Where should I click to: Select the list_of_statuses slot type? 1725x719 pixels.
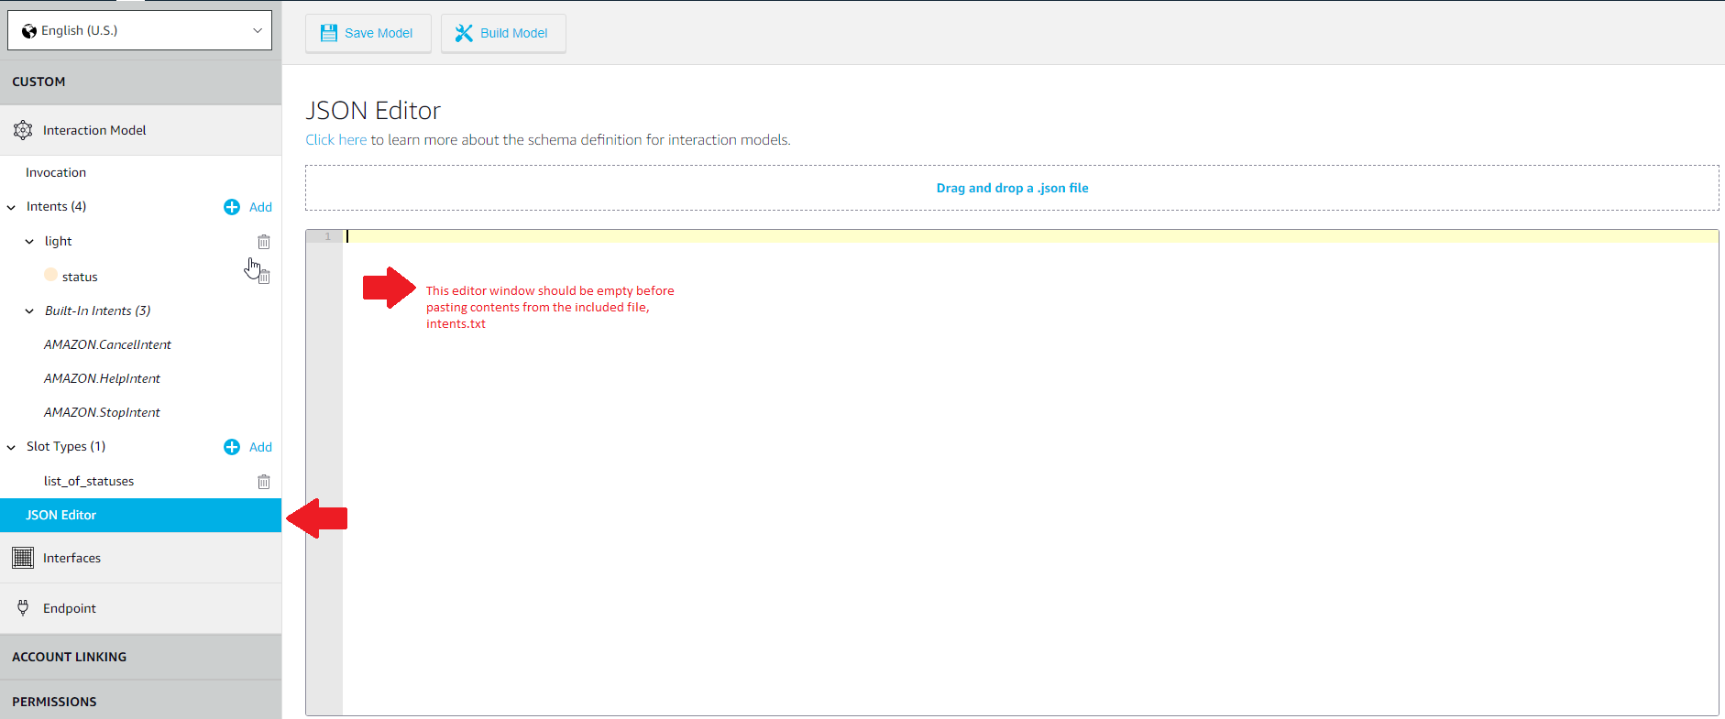pos(89,481)
